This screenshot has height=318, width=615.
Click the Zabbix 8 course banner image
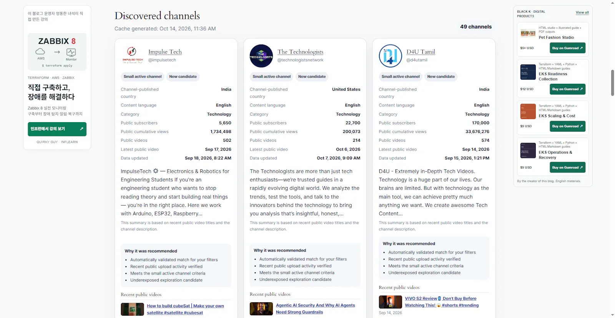pos(57,52)
